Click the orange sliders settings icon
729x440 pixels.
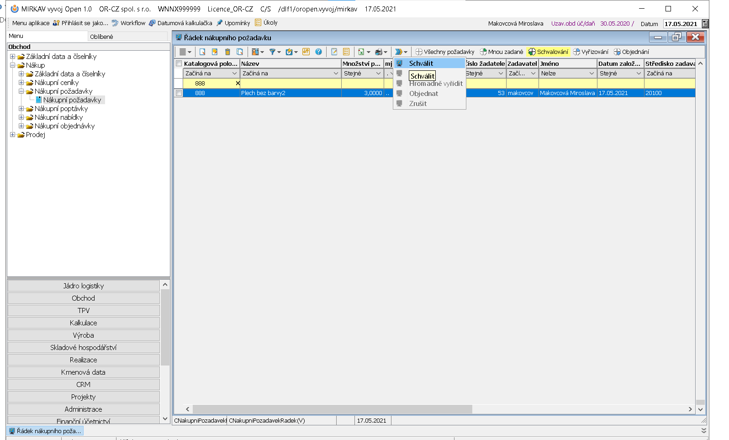point(306,52)
